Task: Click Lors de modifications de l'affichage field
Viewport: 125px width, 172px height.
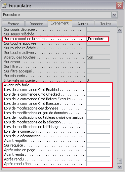Action: (x=98, y=127)
